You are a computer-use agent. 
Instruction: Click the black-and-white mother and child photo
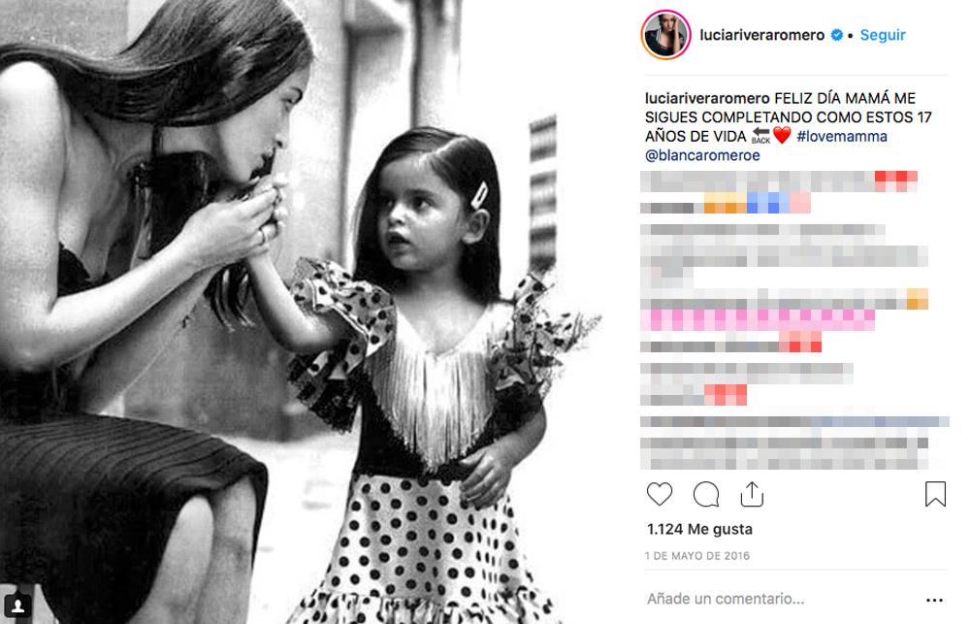(302, 312)
